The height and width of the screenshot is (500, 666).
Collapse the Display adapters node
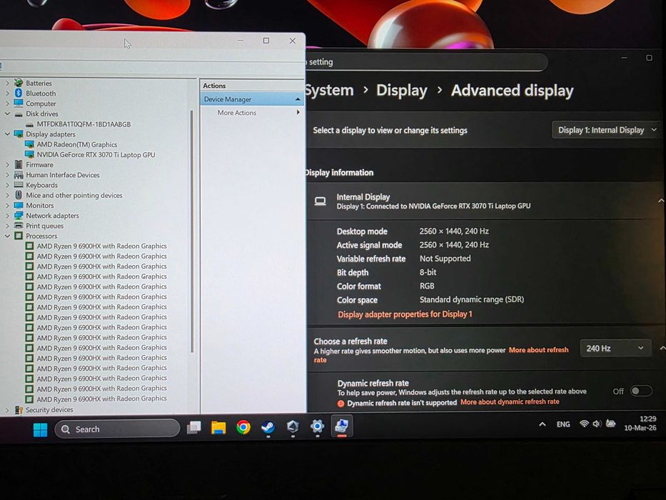tap(7, 134)
